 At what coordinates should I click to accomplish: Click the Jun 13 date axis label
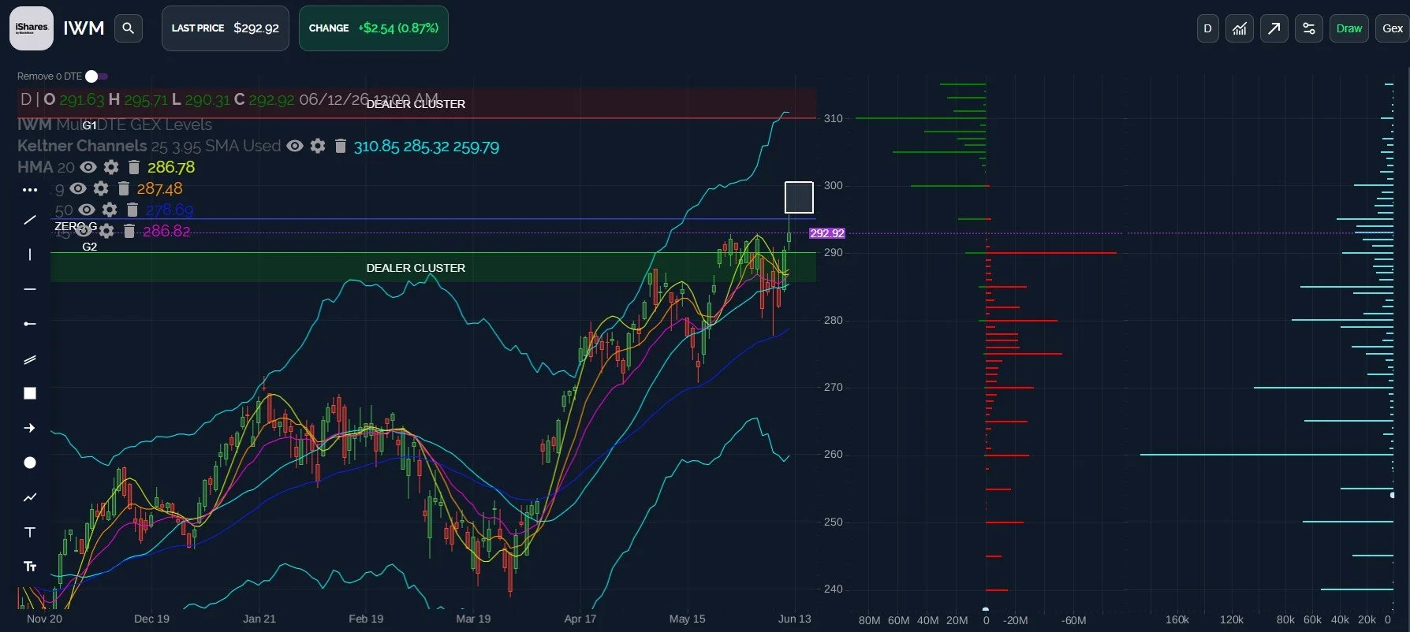click(x=794, y=619)
